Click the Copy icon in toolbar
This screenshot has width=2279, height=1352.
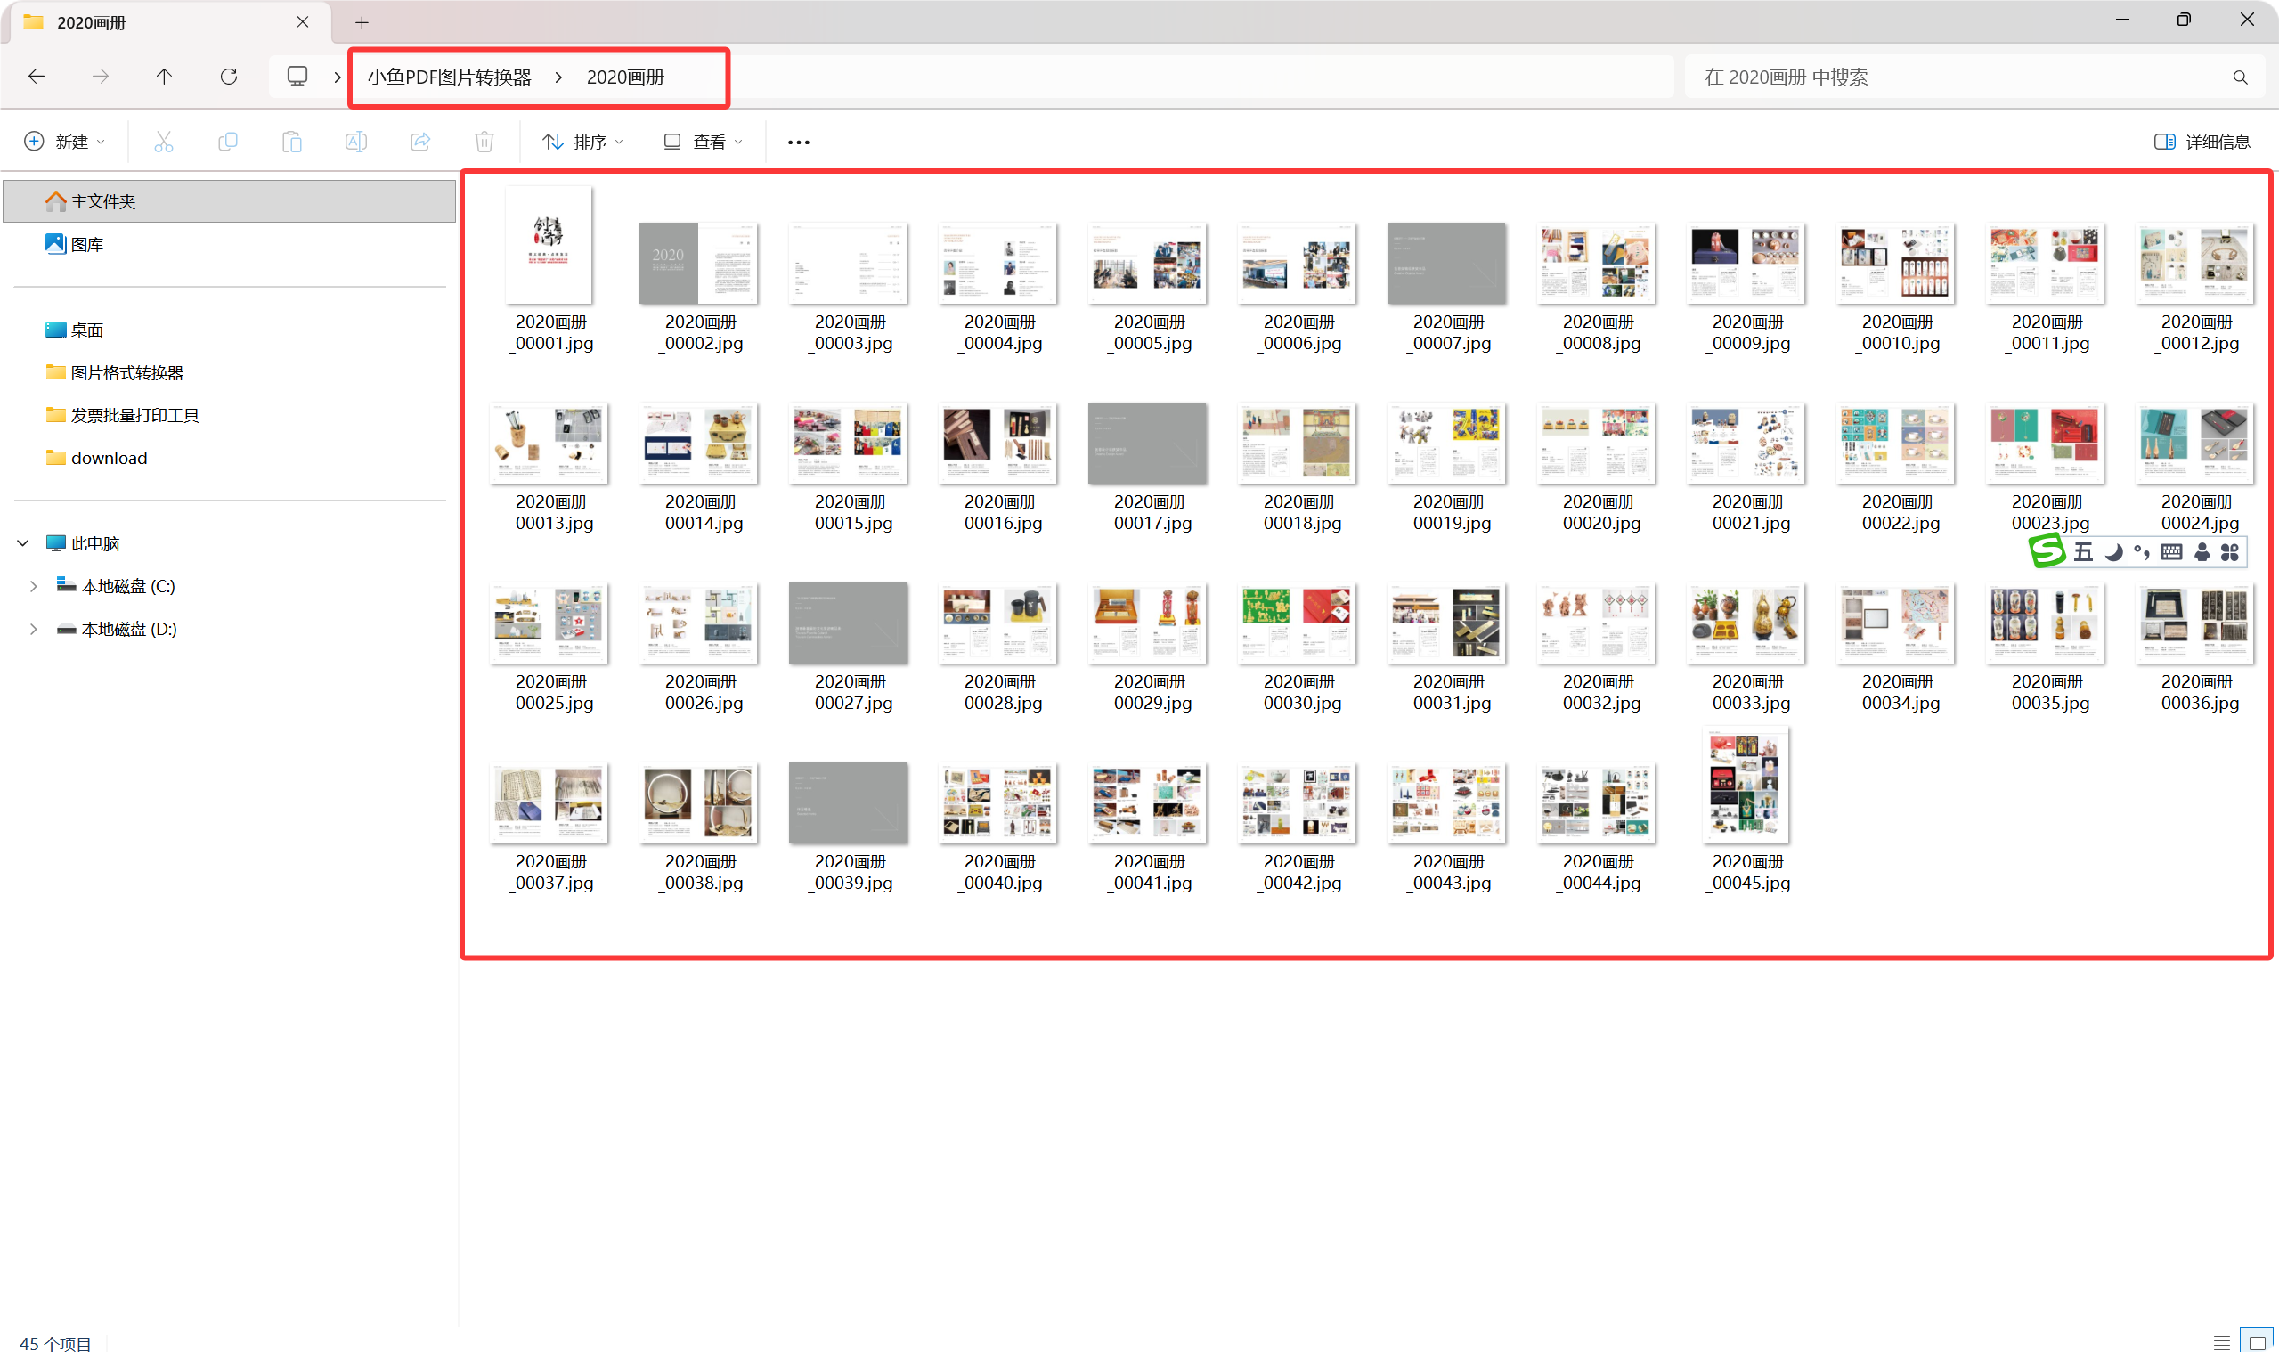(228, 142)
